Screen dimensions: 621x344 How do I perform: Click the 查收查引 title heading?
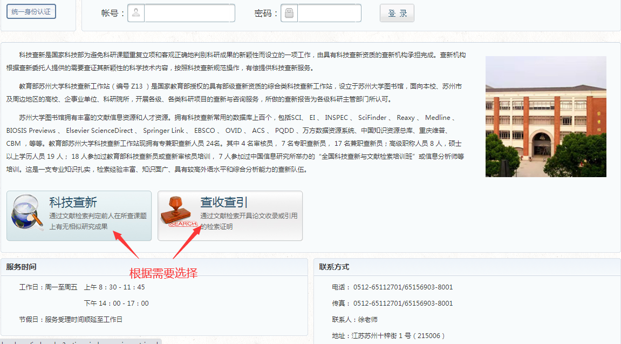click(224, 202)
